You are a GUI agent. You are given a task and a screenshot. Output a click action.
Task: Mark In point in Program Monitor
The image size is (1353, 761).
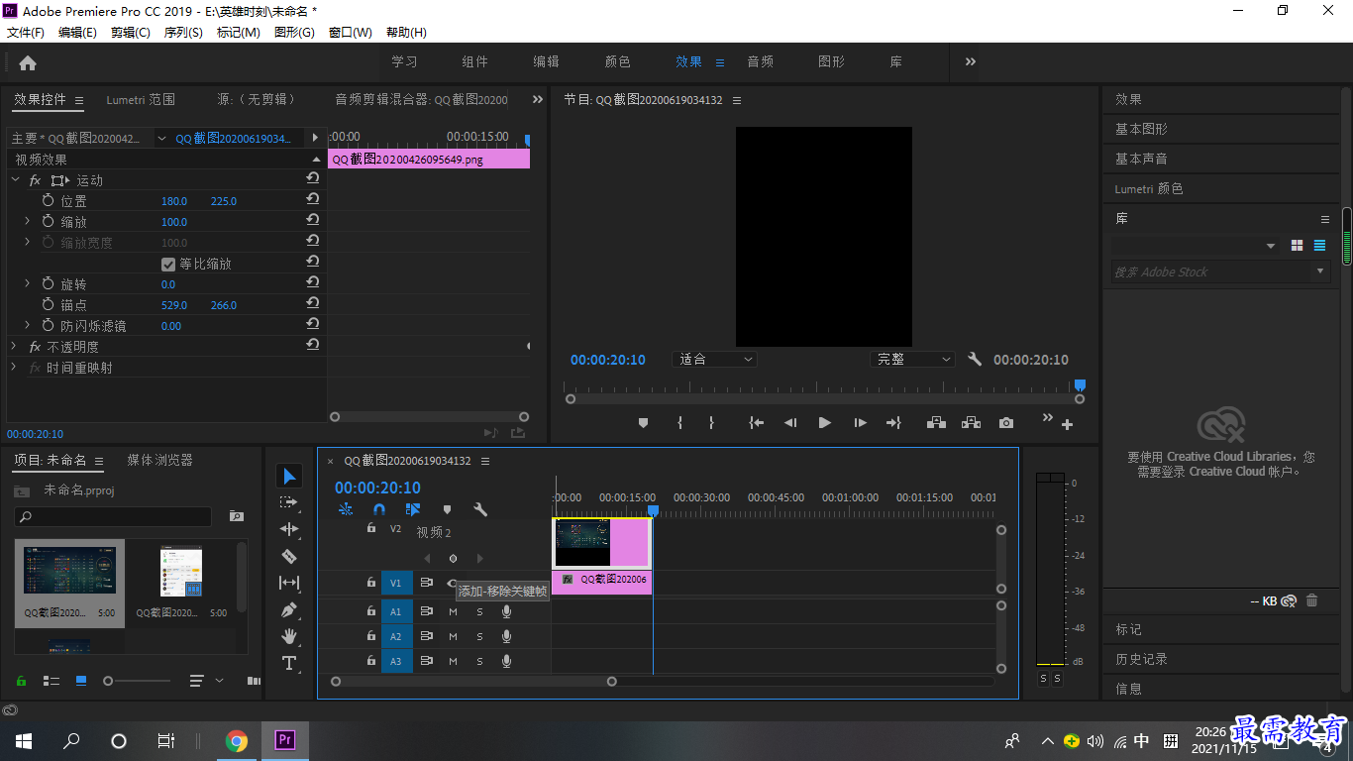click(x=679, y=423)
